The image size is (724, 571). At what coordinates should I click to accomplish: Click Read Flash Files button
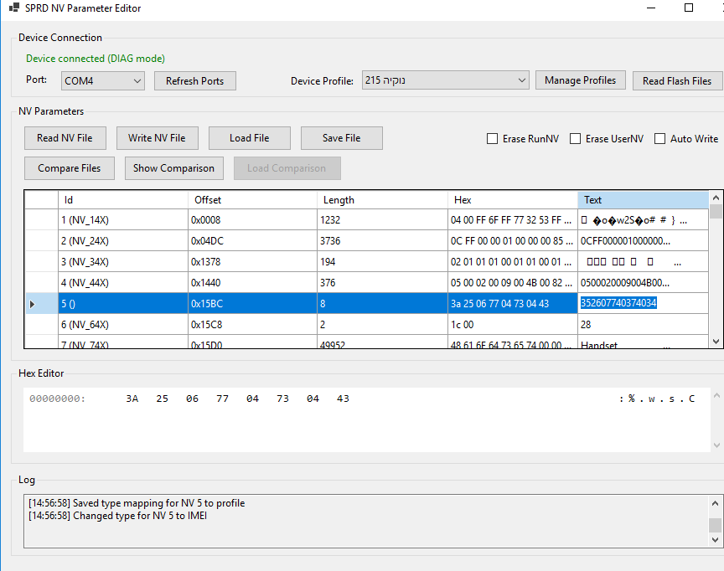[x=676, y=81]
